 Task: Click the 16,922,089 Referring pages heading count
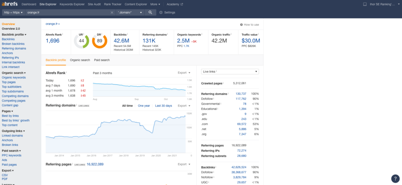point(95,164)
